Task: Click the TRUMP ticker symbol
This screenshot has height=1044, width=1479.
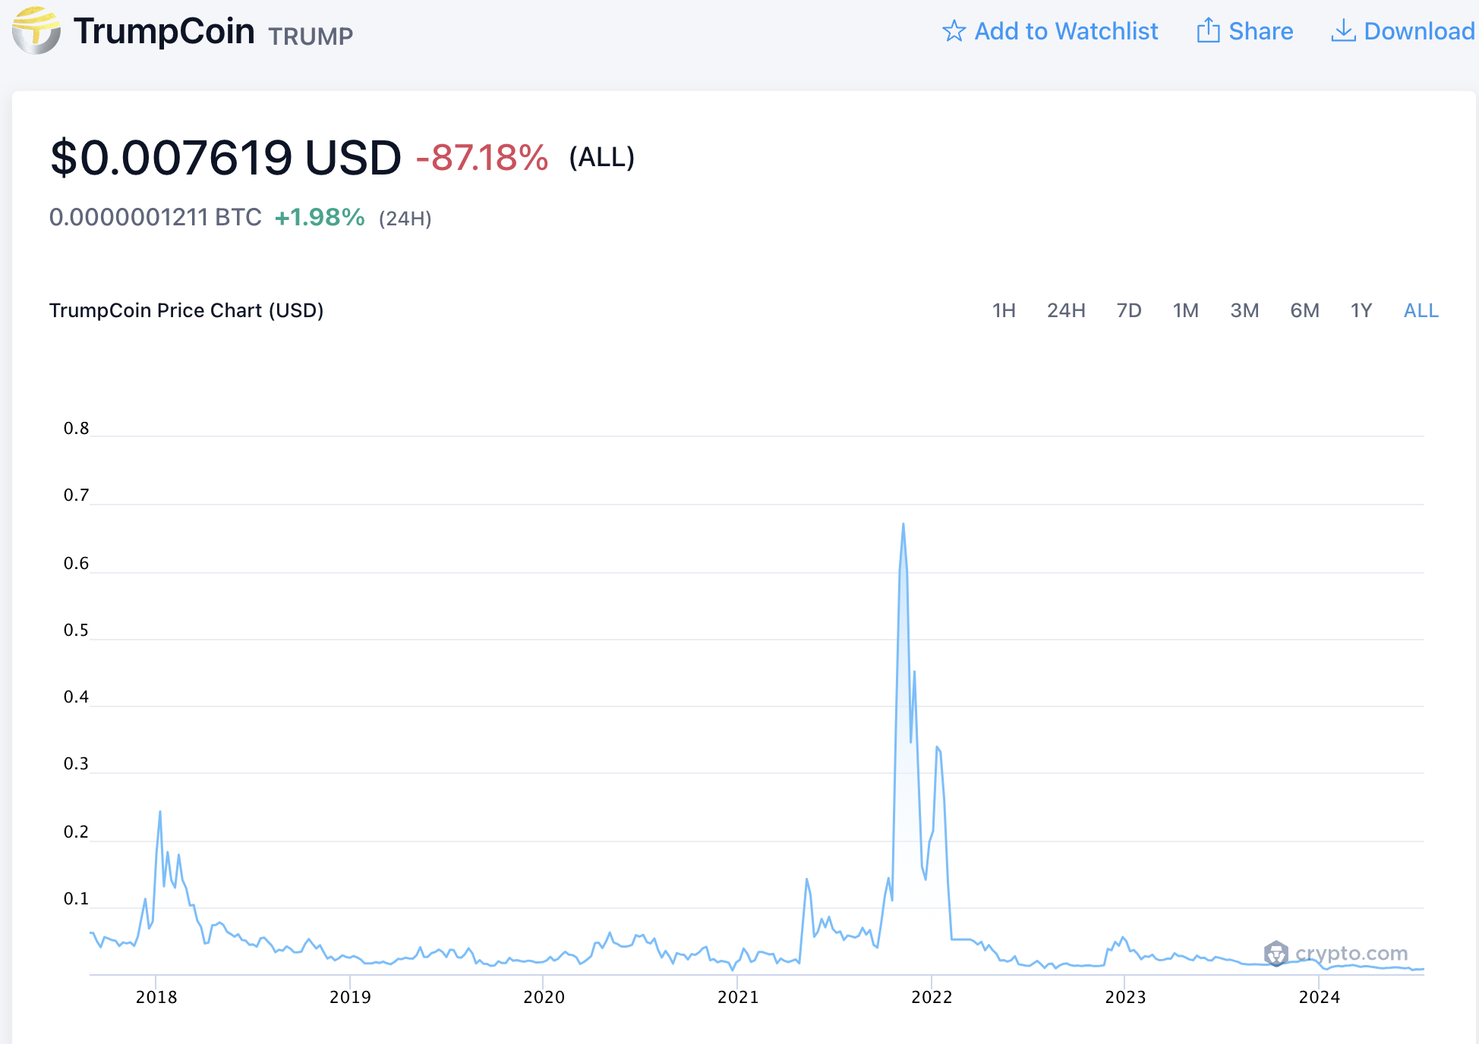Action: 311,36
